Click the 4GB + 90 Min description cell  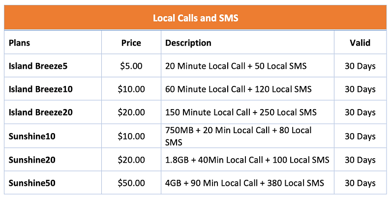pyautogui.click(x=244, y=183)
